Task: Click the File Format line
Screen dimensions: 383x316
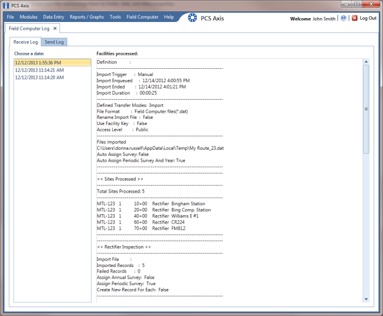Action: coord(142,112)
